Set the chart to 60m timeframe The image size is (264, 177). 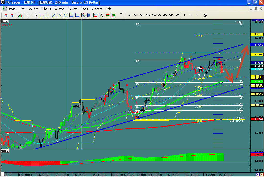coord(165,15)
